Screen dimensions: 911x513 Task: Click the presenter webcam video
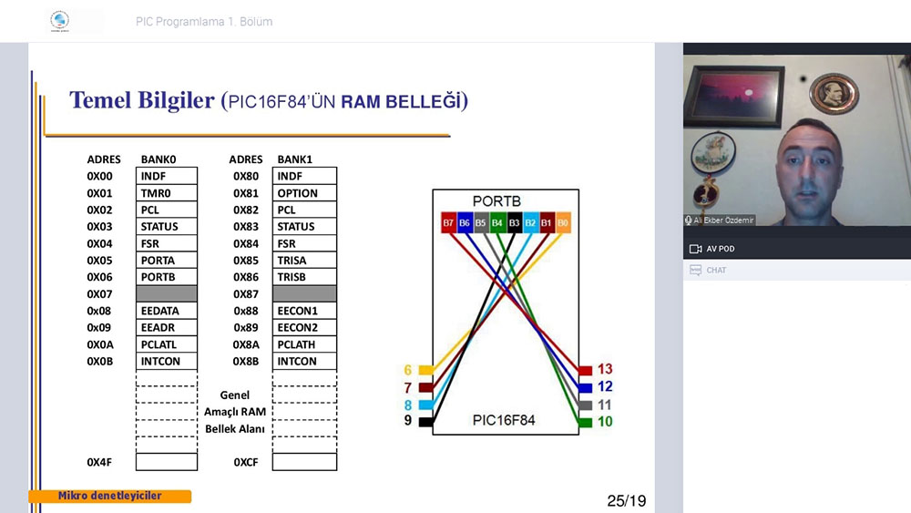click(x=797, y=140)
